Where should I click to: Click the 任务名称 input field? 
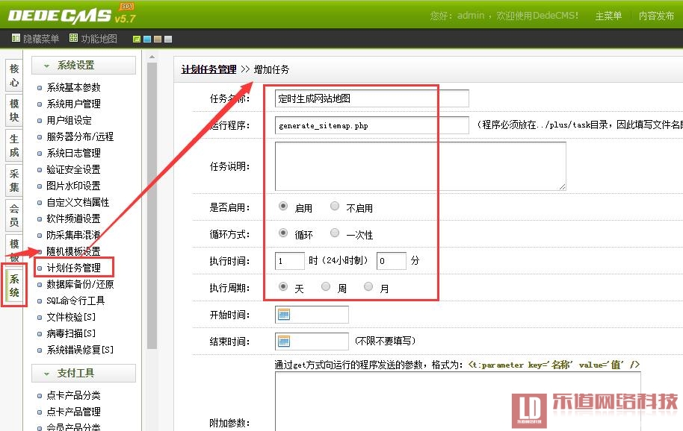[x=372, y=98]
